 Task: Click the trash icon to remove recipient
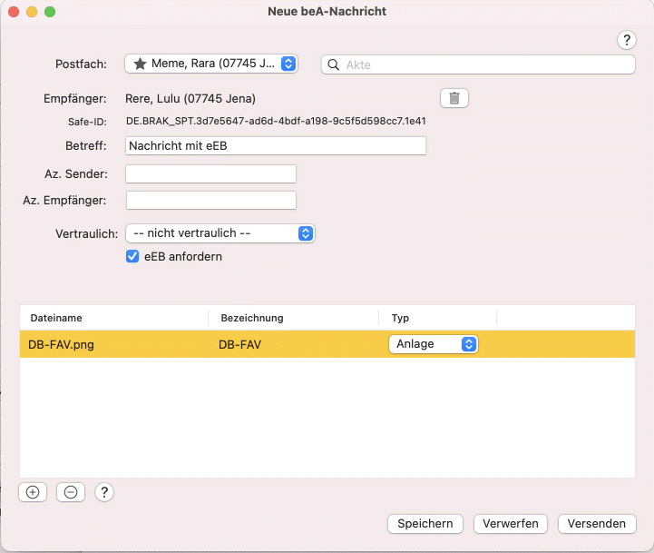point(454,98)
